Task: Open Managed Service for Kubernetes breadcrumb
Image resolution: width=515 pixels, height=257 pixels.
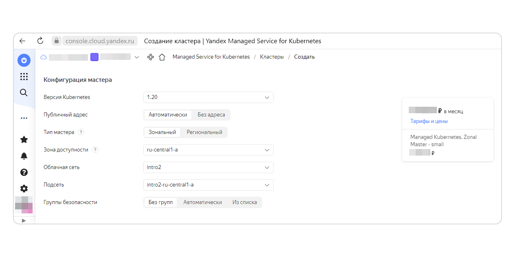Action: click(211, 57)
